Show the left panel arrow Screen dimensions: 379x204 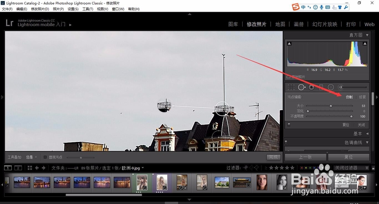2,97
